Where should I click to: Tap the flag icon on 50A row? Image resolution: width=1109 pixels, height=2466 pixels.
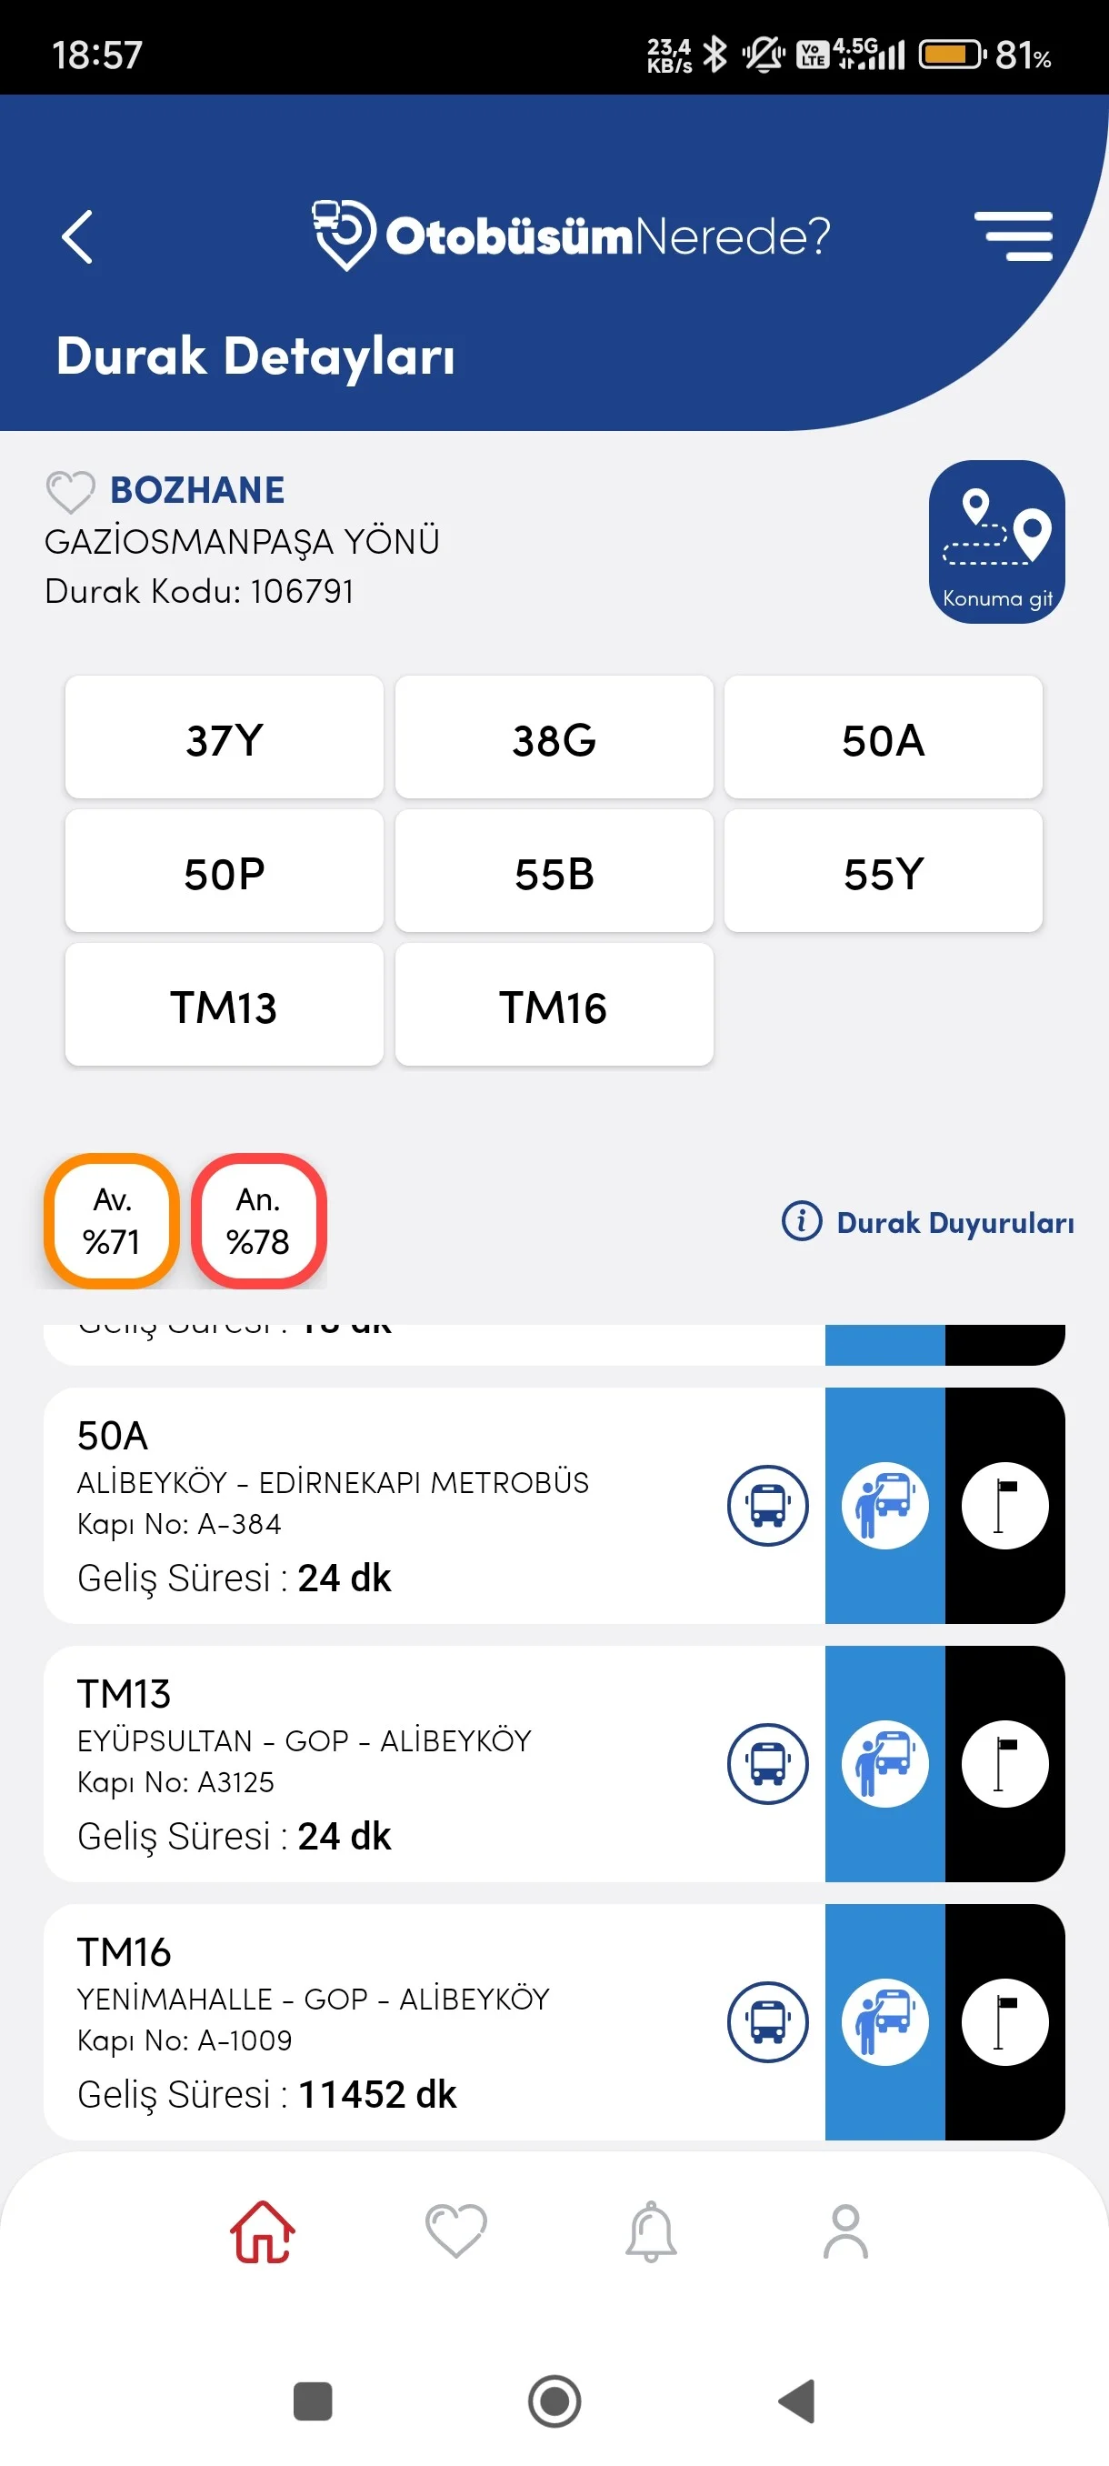(1004, 1506)
